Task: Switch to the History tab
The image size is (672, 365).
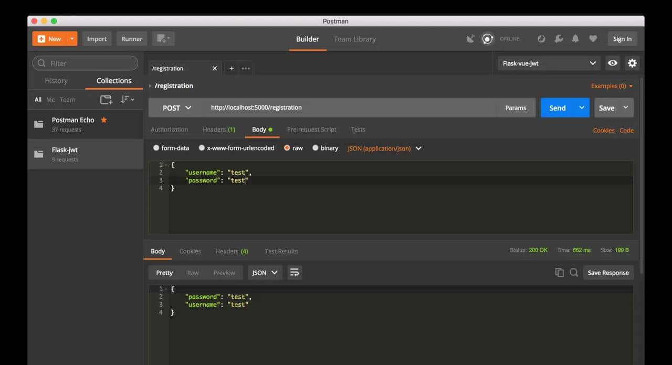Action: click(x=56, y=81)
